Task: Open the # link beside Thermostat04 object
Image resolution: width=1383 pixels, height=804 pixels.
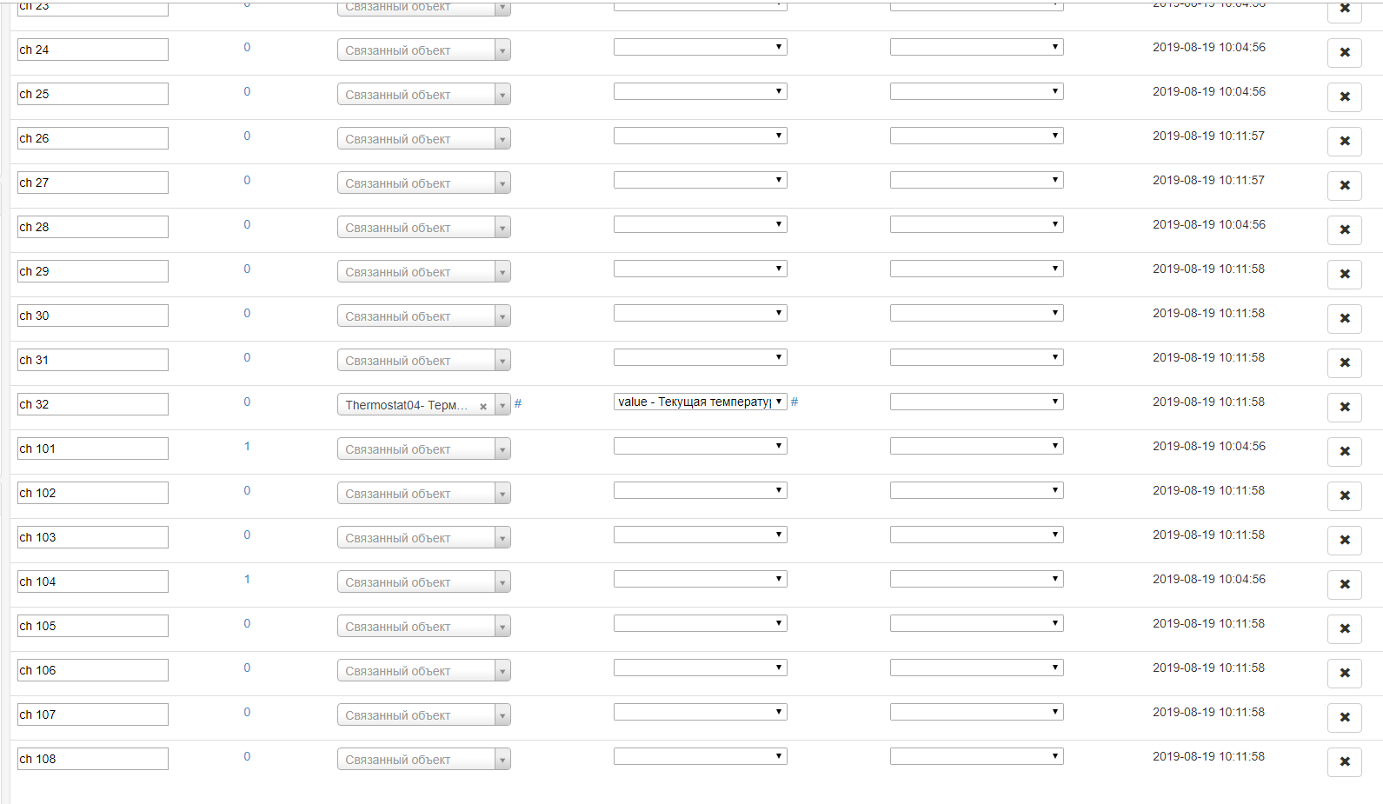Action: pyautogui.click(x=518, y=403)
